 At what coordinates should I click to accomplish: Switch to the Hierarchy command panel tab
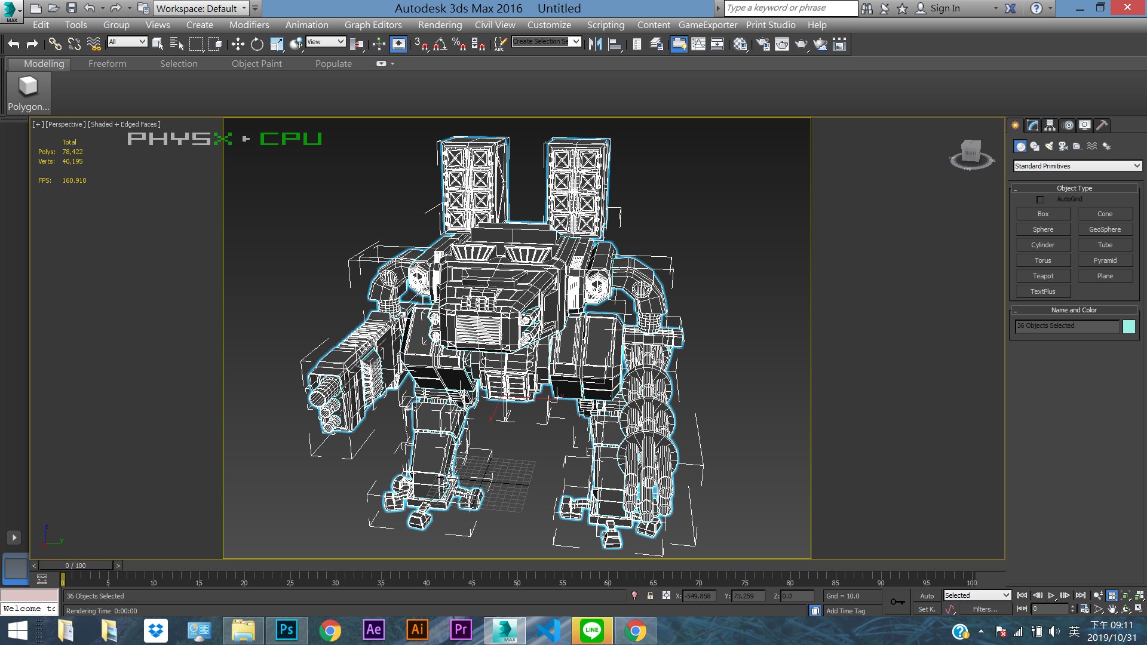(x=1050, y=125)
